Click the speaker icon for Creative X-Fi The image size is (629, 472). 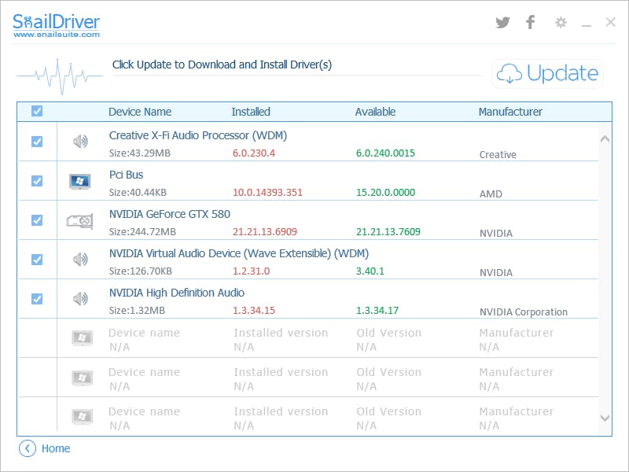point(80,142)
